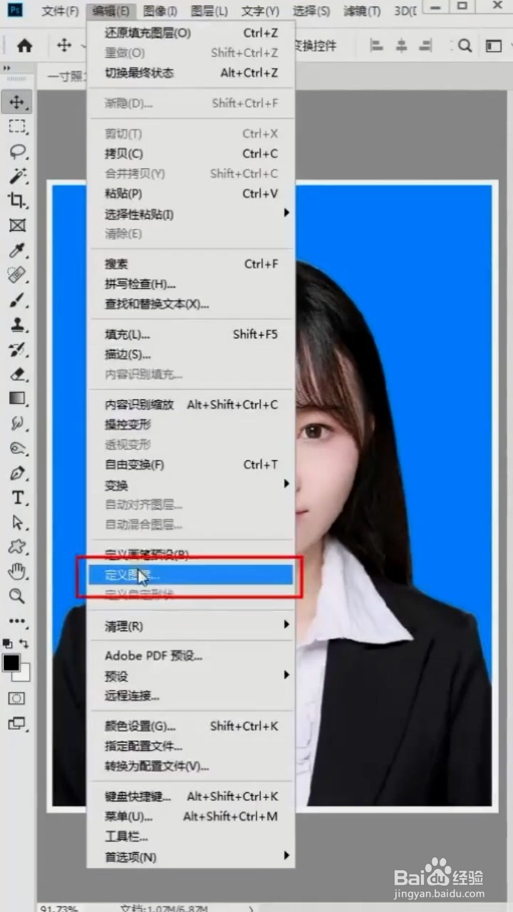Image resolution: width=513 pixels, height=912 pixels.
Task: Change the screen mode
Action: click(x=17, y=723)
